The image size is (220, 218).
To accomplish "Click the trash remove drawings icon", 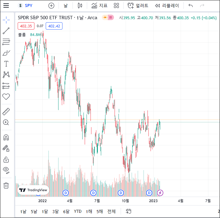I will [6, 185].
